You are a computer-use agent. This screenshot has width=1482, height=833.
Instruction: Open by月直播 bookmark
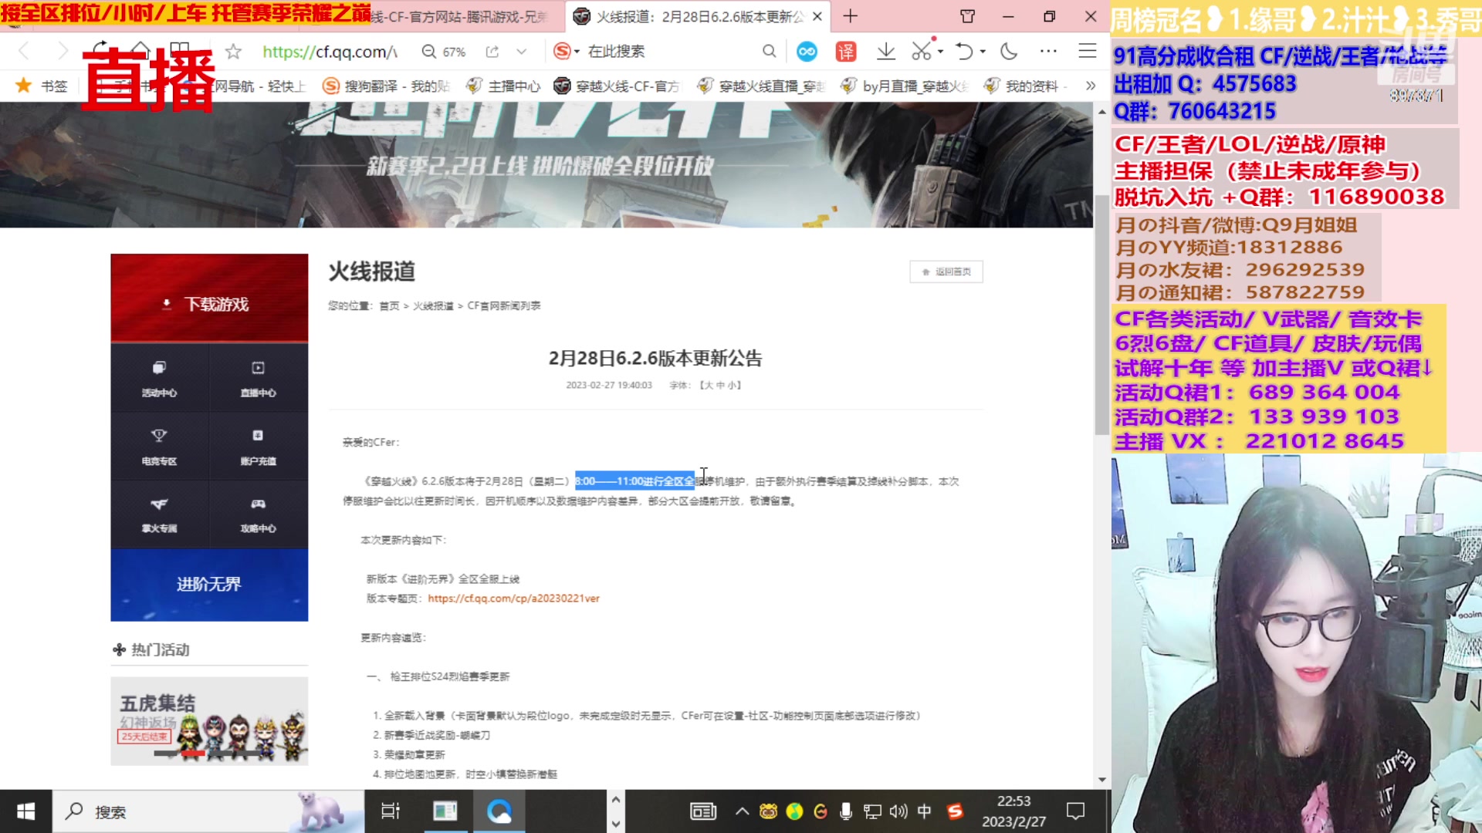click(x=905, y=86)
